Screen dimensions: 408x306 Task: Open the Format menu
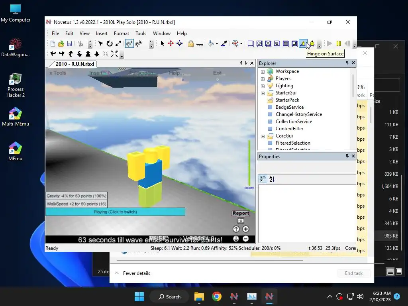pos(121,33)
